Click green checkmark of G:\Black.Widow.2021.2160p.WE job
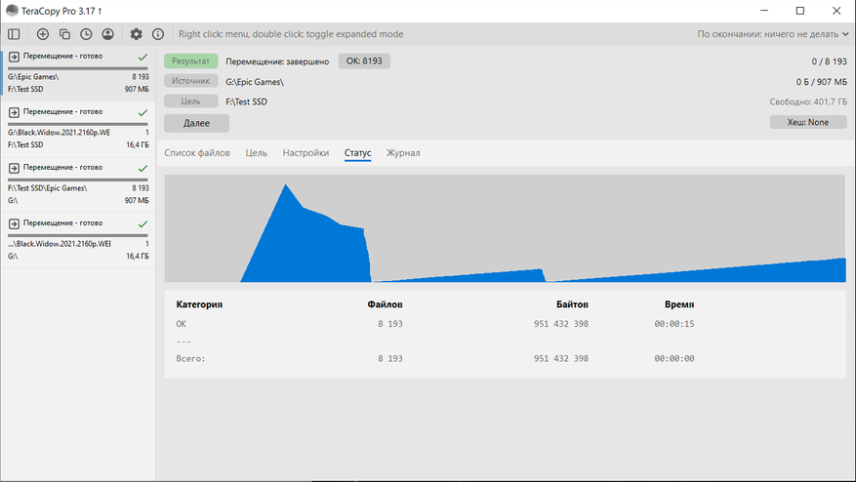Image resolution: width=856 pixels, height=482 pixels. 143,112
